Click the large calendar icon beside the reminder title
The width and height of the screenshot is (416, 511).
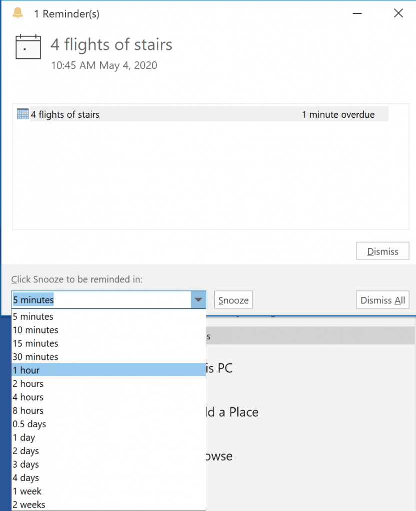28,46
